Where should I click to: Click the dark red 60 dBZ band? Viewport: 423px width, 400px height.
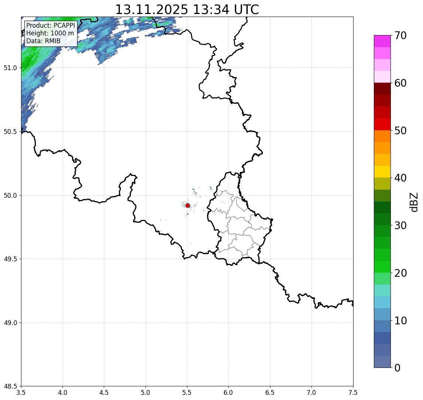pyautogui.click(x=382, y=89)
